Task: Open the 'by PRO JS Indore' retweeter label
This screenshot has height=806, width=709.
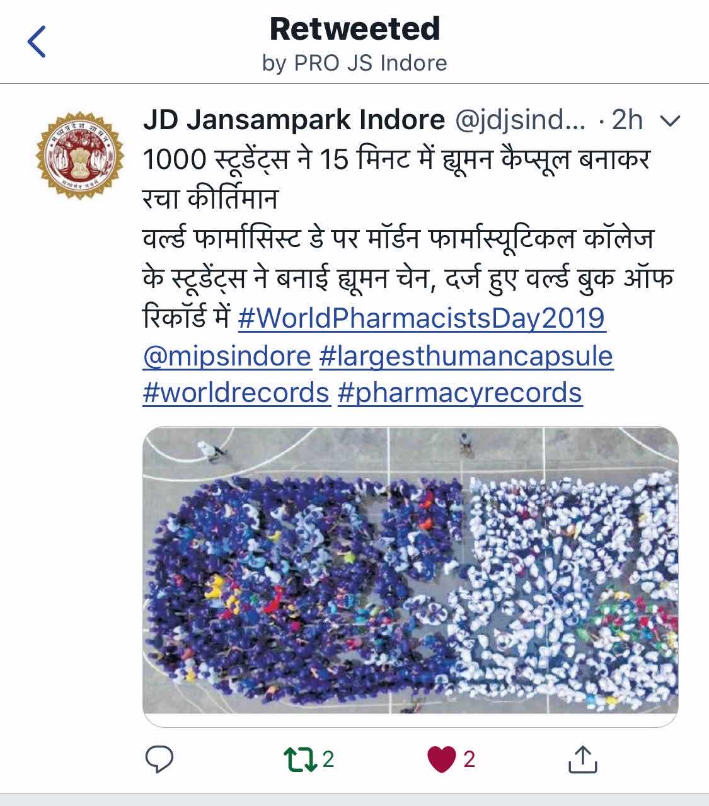Action: [355, 63]
